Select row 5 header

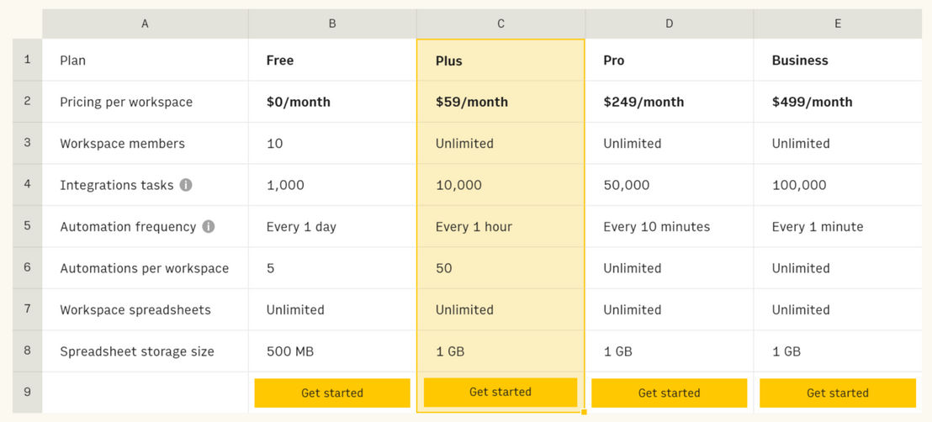[x=28, y=226]
